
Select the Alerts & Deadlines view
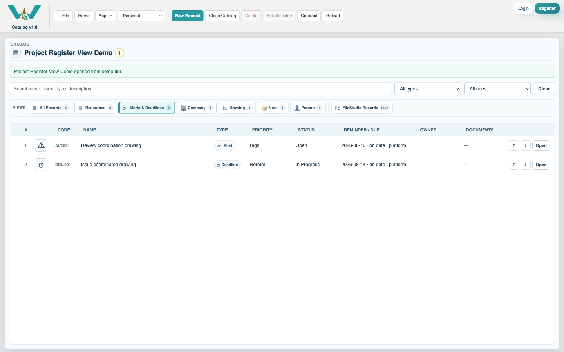tap(146, 108)
